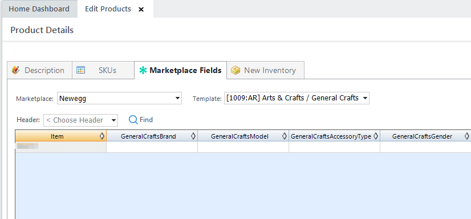Click the SKUs tab grid icon
Image resolution: width=471 pixels, height=219 pixels.
pyautogui.click(x=80, y=70)
